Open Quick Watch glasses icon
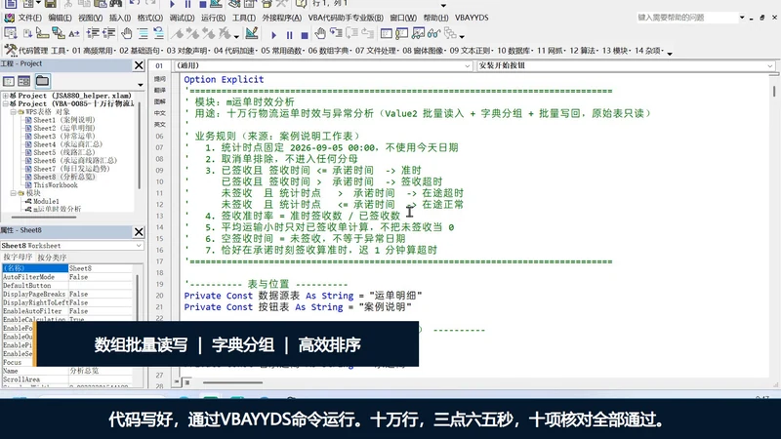781x439 pixels. click(x=433, y=33)
